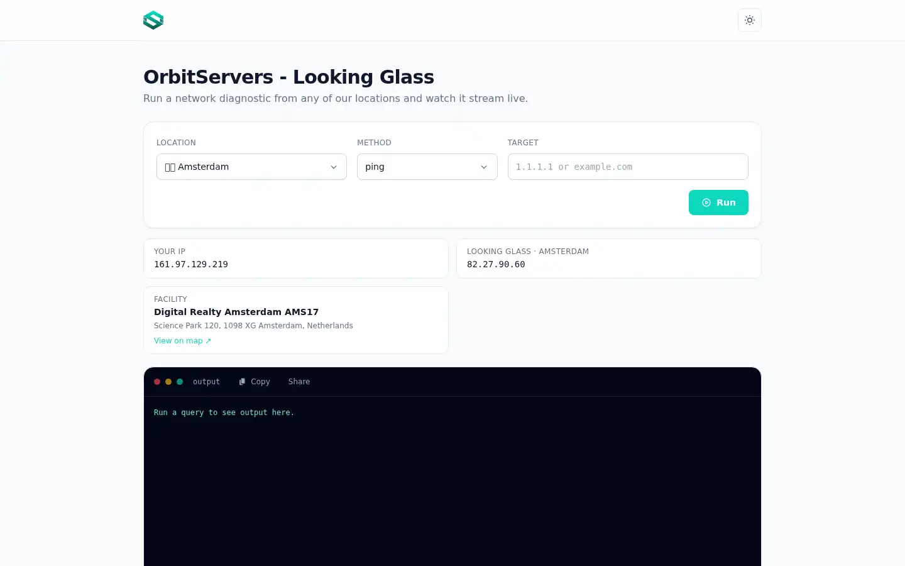
Task: Click the Copy button in output header
Action: point(255,382)
